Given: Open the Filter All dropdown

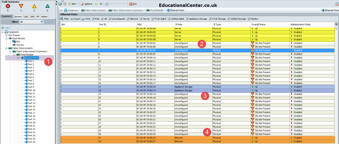Looking at the screenshot, I should point(42,22).
